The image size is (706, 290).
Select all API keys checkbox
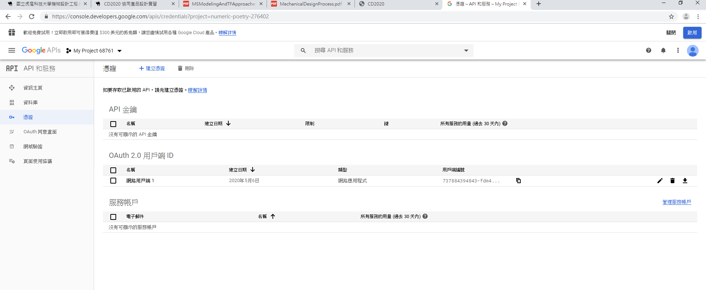(x=113, y=124)
